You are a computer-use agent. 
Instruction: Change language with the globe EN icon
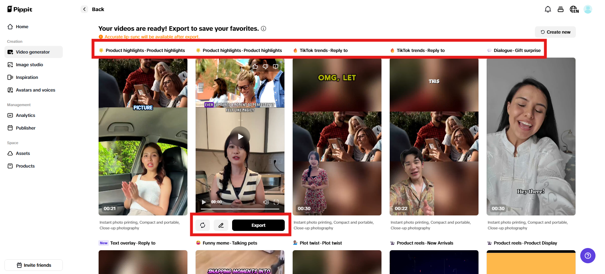pos(574,10)
